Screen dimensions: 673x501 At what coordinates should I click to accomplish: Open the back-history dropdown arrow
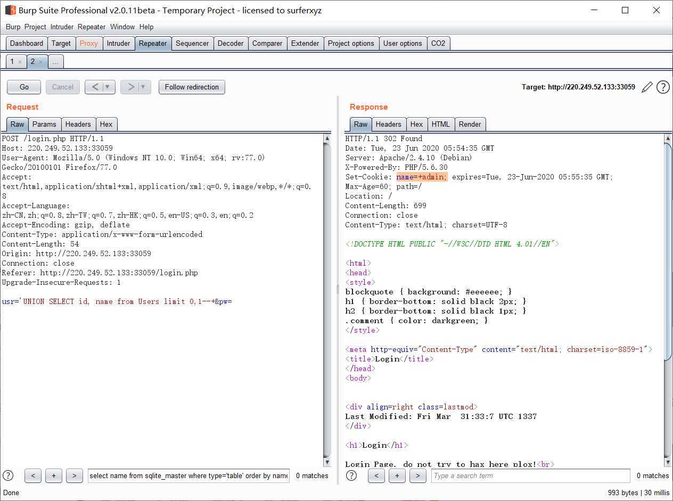[108, 87]
